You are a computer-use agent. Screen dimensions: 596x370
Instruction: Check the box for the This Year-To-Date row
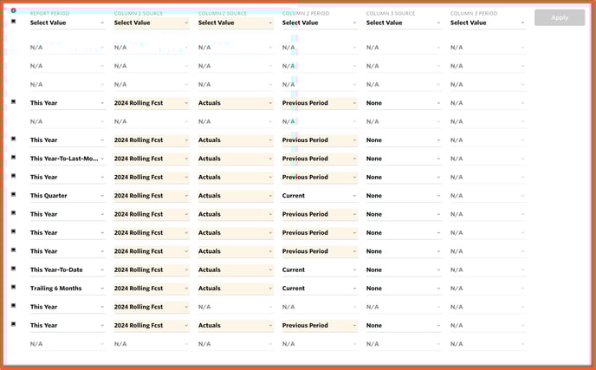13,269
